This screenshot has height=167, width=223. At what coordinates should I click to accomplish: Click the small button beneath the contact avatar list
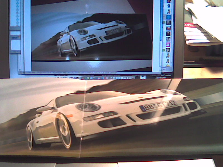point(164,69)
